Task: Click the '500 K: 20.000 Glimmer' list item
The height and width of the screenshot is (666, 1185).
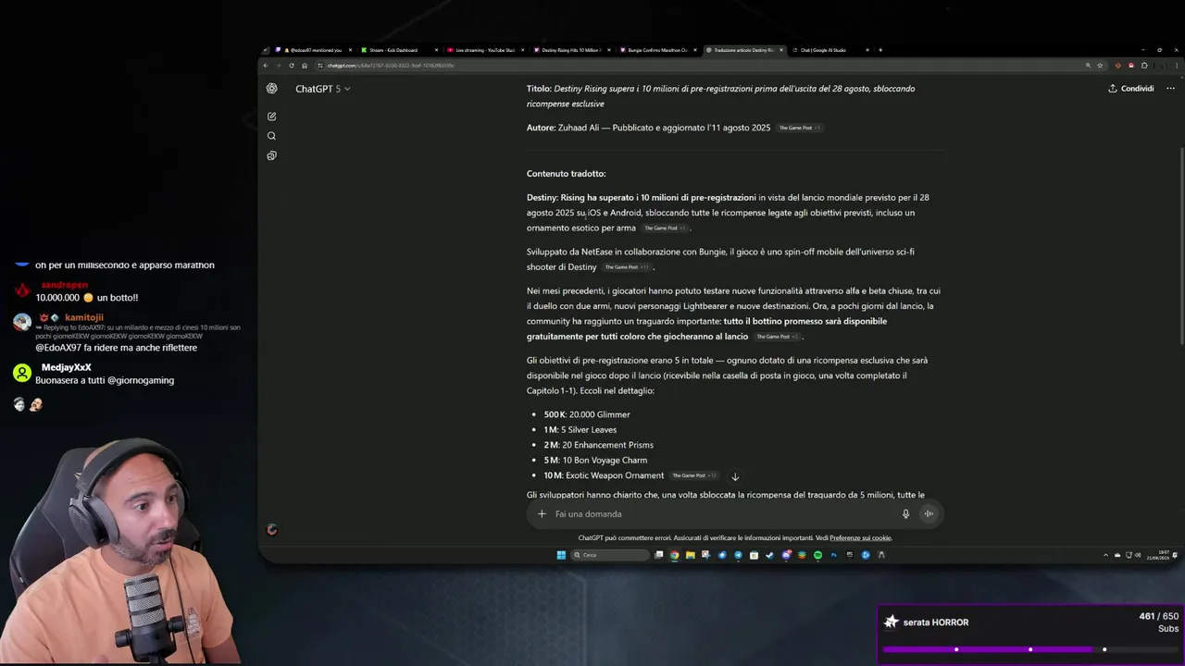Action: click(587, 414)
